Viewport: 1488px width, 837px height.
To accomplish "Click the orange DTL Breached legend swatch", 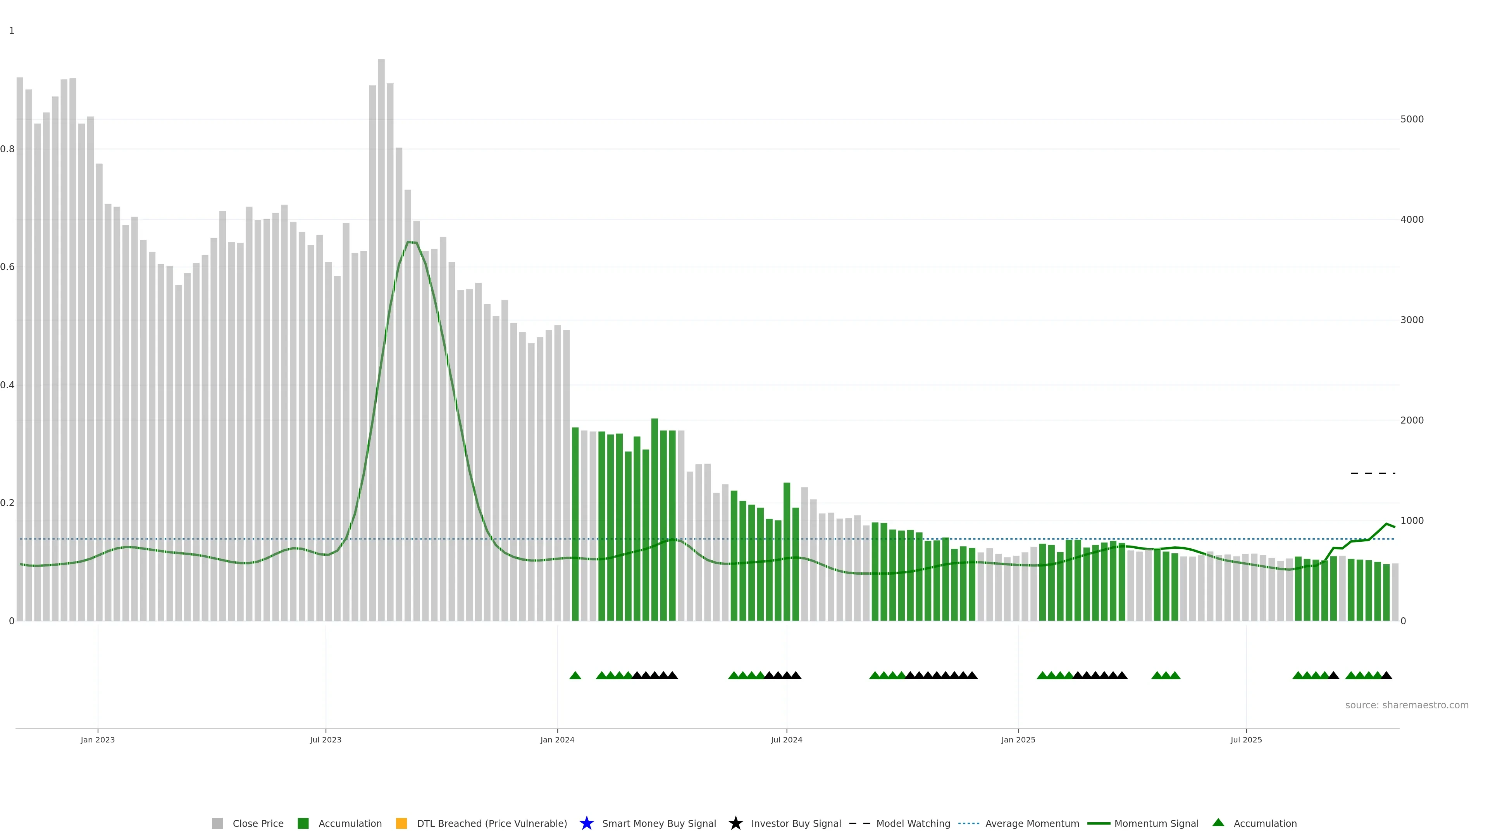I will tap(401, 823).
